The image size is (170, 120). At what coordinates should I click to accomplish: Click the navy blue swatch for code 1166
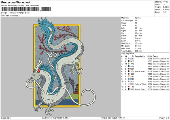pos(129,66)
